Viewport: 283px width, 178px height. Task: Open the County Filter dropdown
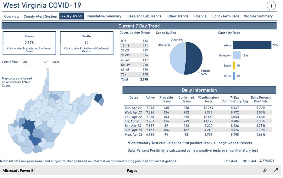click(35, 62)
